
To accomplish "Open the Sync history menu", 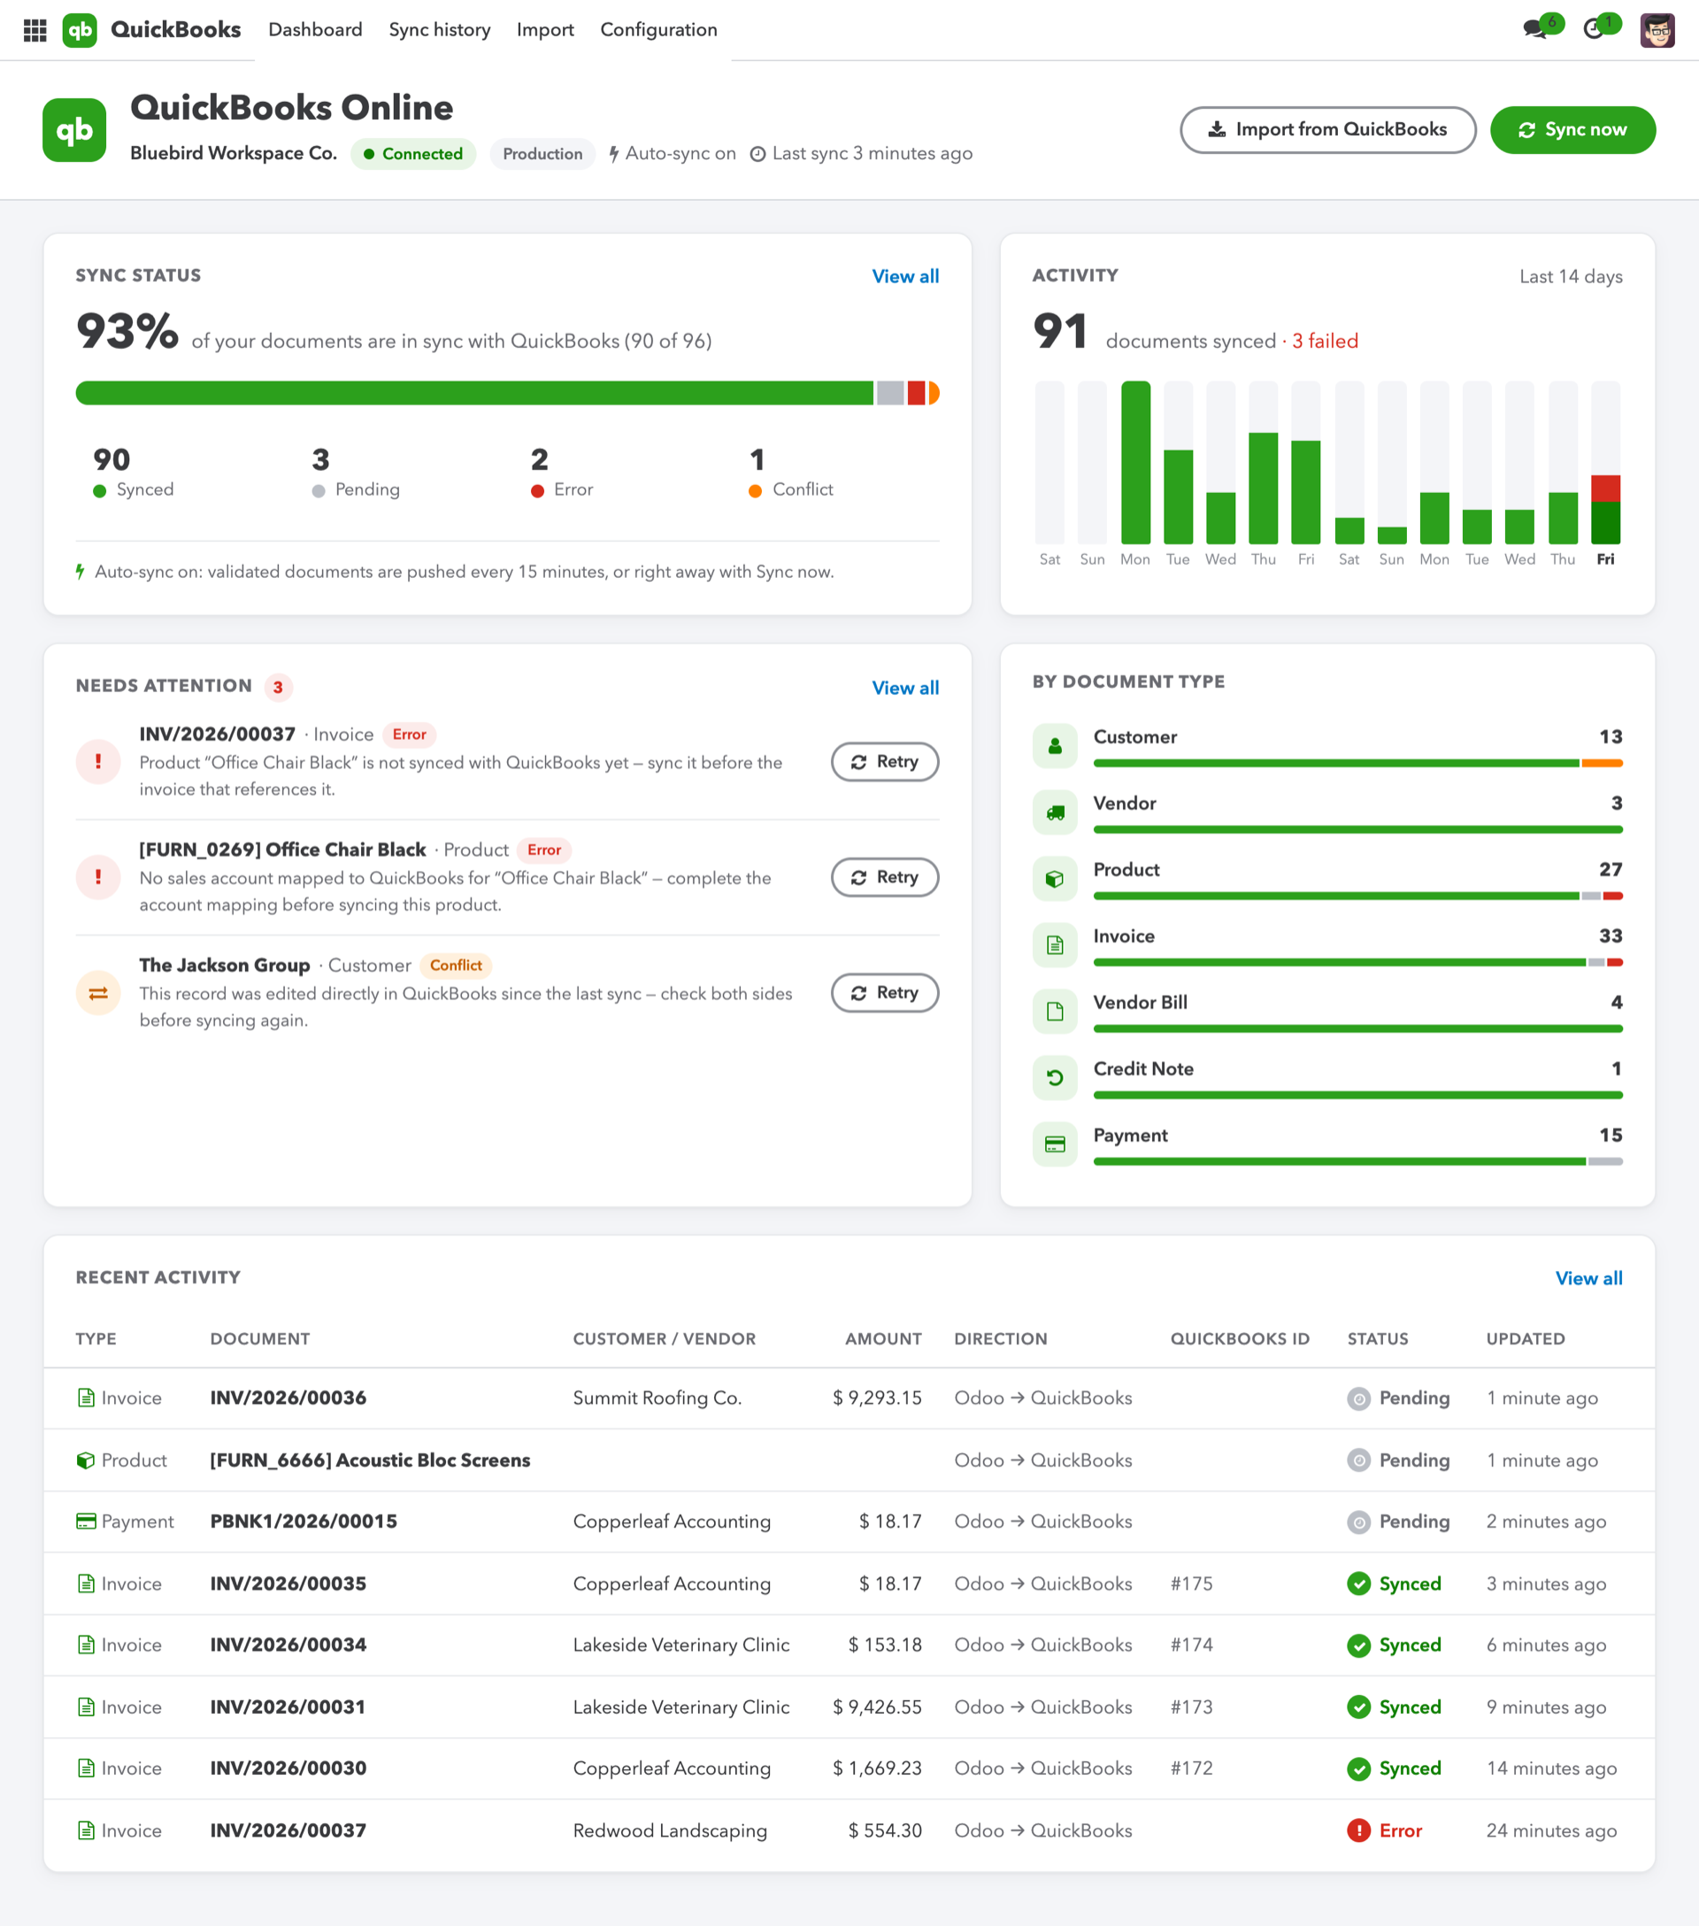I will pyautogui.click(x=440, y=29).
